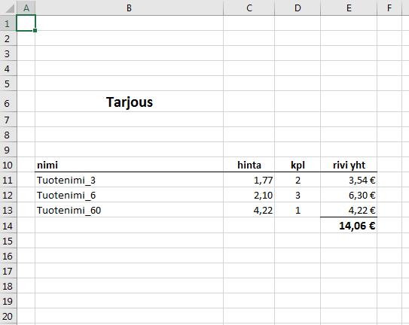Select the Tuotenimi_3 cell
This screenshot has width=409, height=325.
129,180
